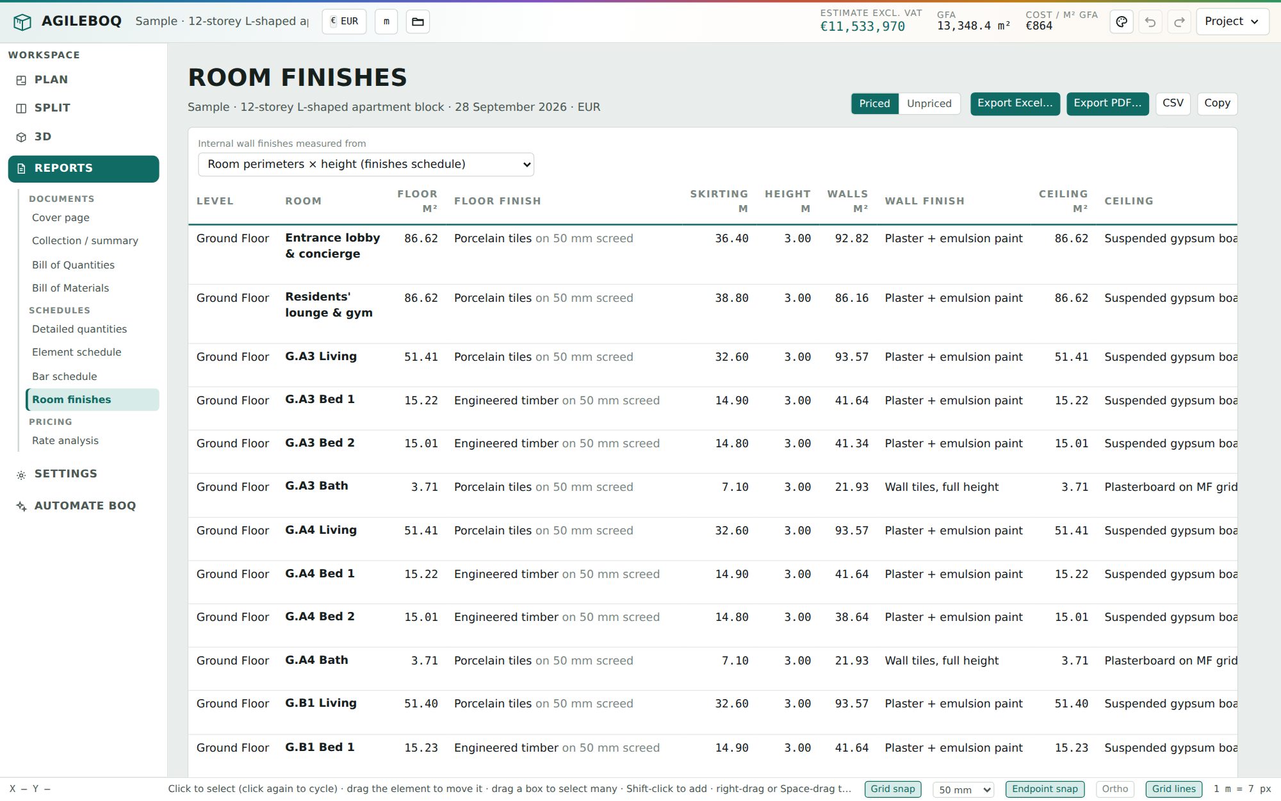Viewport: 1281px width, 801px height.
Task: Toggle Ortho mode
Action: 1114,789
